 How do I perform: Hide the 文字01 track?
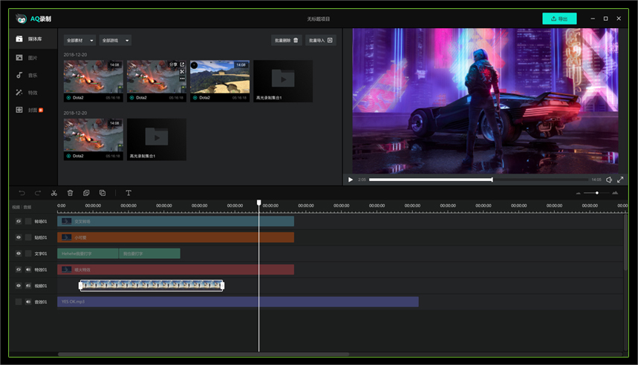tap(19, 254)
